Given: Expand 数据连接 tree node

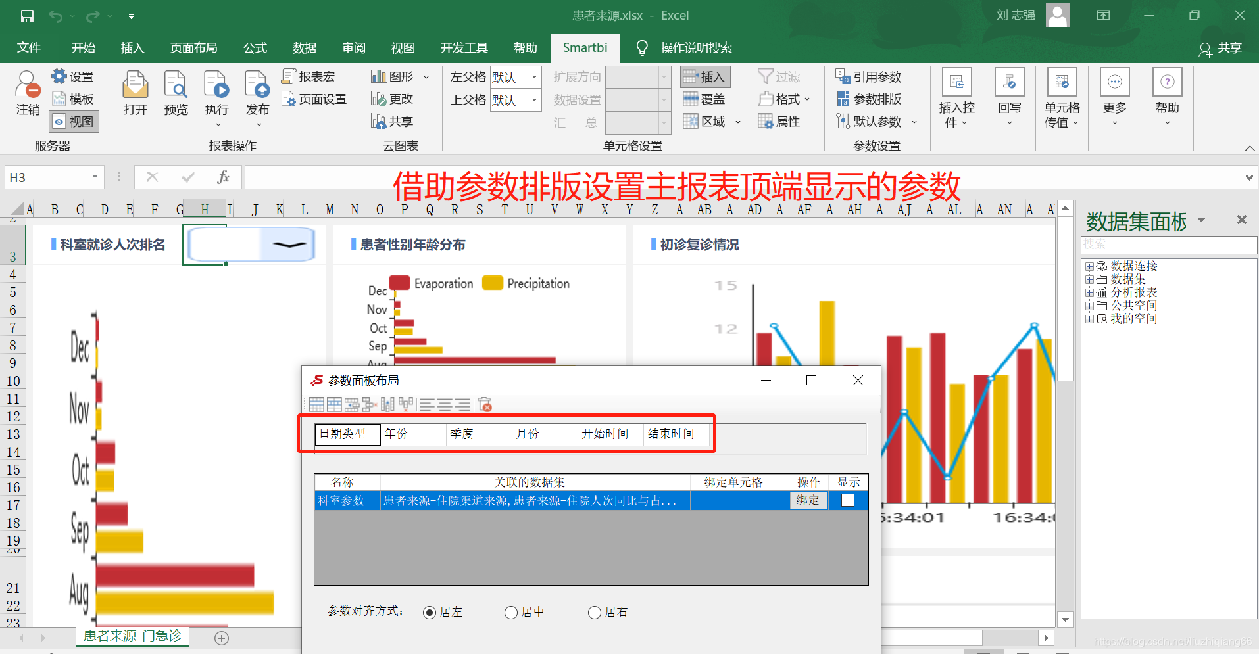Looking at the screenshot, I should click(1089, 266).
